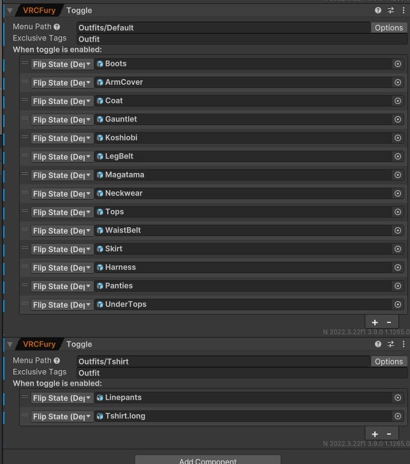Viewport: 410px width, 464px height.
Task: Edit Menu Path field Outfits/Default
Action: coord(223,28)
